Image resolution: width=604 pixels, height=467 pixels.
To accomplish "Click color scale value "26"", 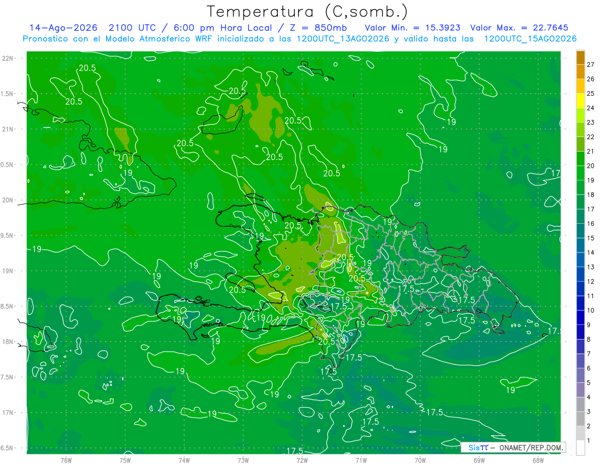I will [591, 79].
